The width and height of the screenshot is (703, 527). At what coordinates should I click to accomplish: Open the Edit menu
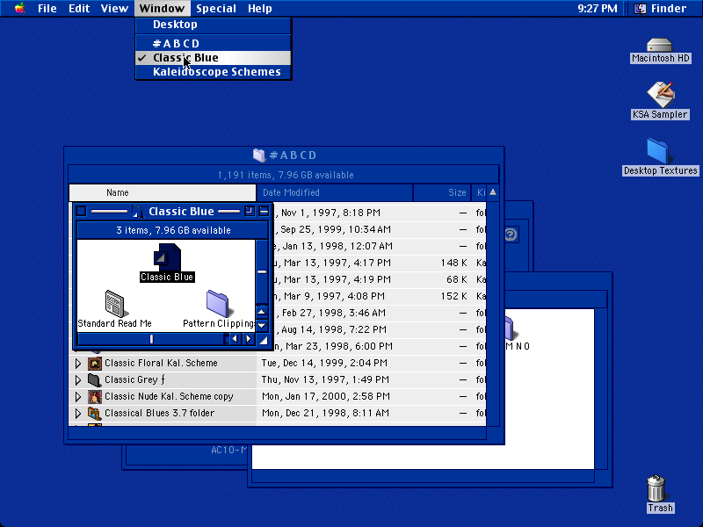click(79, 9)
